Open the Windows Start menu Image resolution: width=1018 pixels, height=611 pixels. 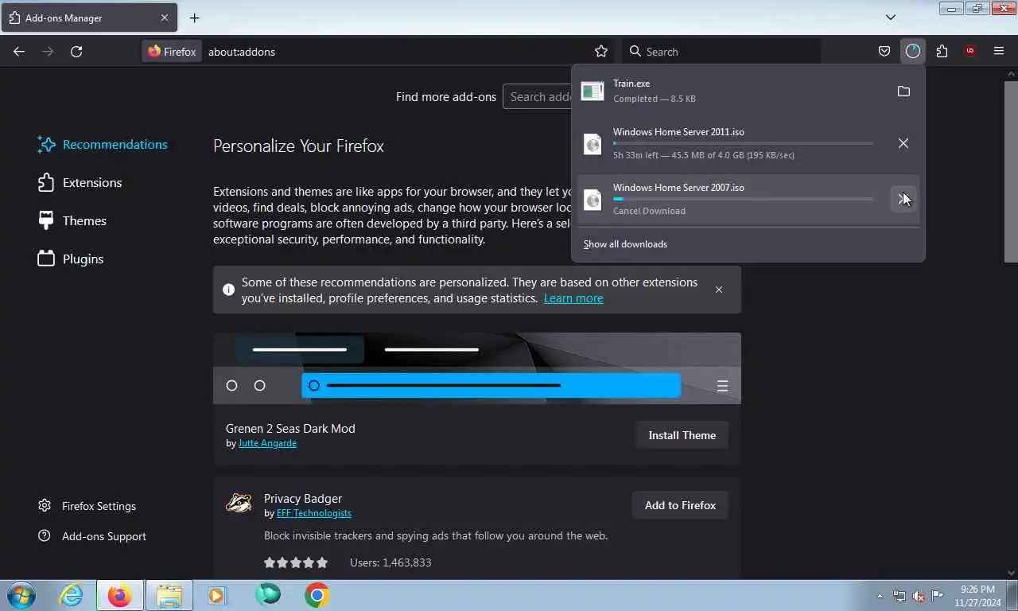point(21,595)
